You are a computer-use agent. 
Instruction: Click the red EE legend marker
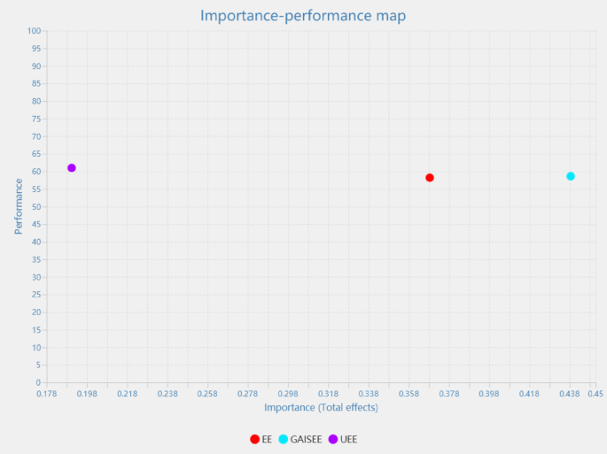pos(255,439)
